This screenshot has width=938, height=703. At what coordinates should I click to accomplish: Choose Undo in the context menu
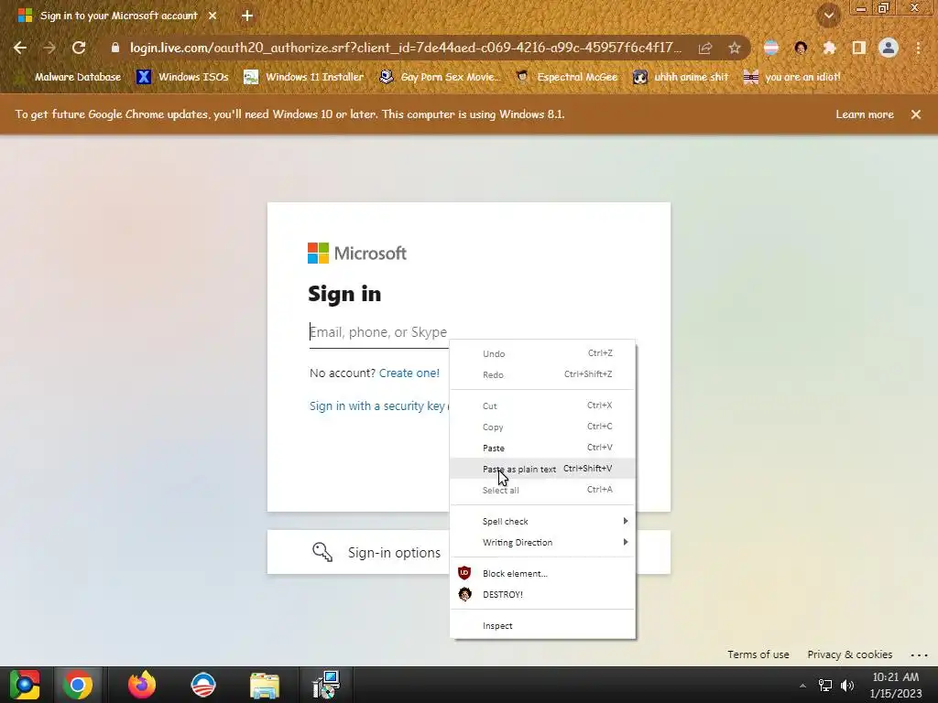coord(542,353)
